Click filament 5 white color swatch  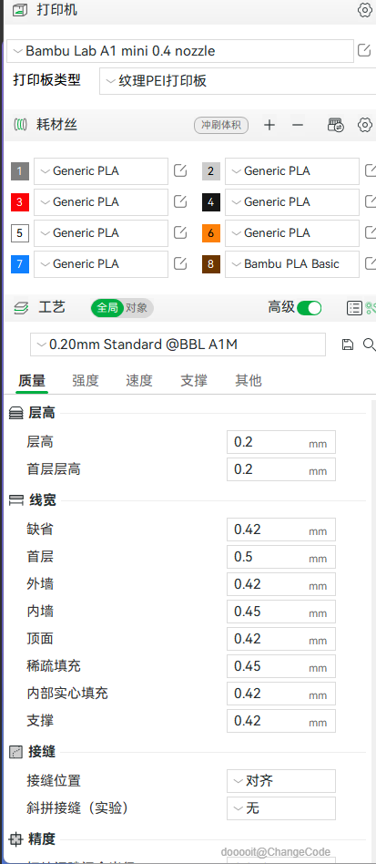(x=20, y=233)
